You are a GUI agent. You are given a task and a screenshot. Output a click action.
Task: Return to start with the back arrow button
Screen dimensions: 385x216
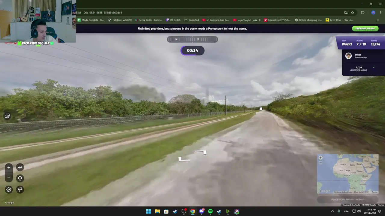click(x=20, y=167)
